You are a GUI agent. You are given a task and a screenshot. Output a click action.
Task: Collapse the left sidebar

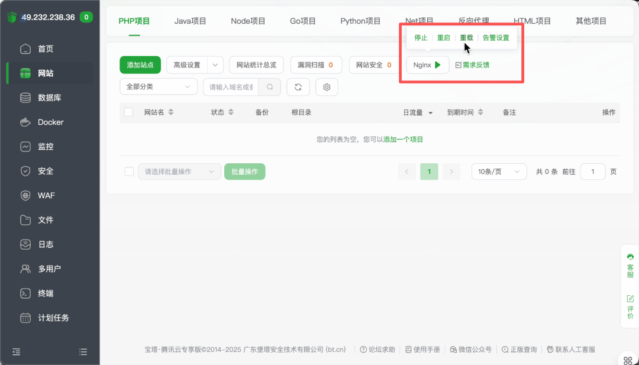[16, 351]
